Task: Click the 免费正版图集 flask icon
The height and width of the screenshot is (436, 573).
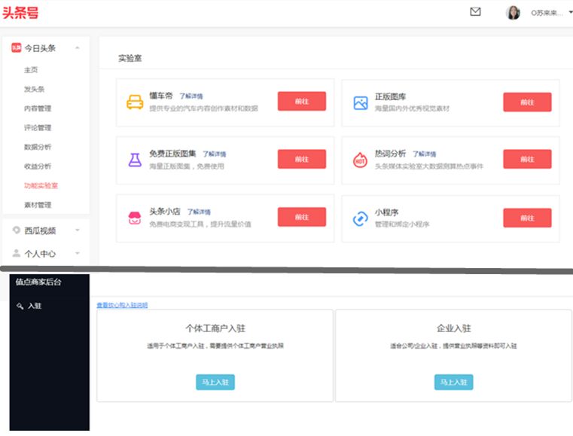Action: 135,160
